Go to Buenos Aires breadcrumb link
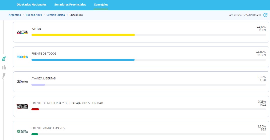The height and width of the screenshot is (140, 270). [34, 15]
